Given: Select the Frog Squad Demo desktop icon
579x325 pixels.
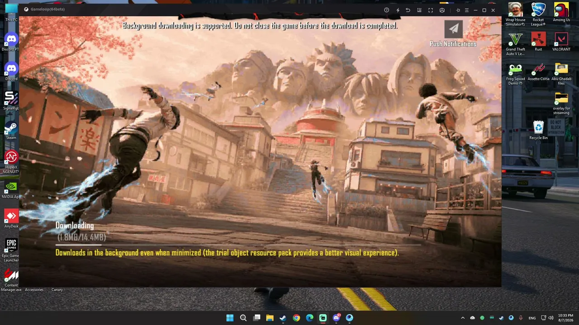Looking at the screenshot, I should click(x=515, y=74).
